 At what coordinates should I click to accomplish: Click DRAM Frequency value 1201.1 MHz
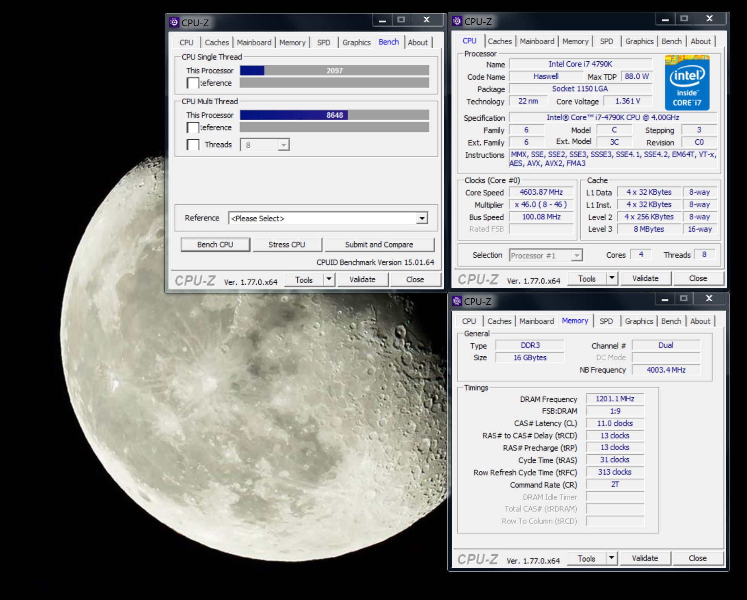[615, 399]
